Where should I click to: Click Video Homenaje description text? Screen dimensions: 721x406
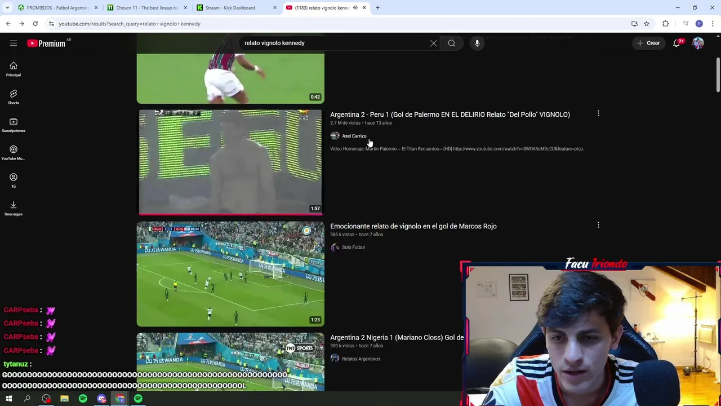tap(457, 149)
